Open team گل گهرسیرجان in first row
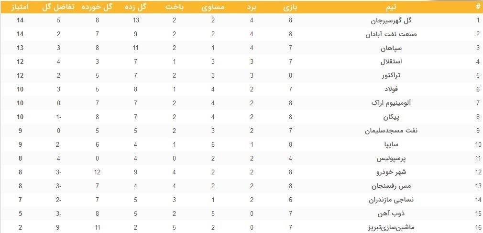 click(391, 20)
